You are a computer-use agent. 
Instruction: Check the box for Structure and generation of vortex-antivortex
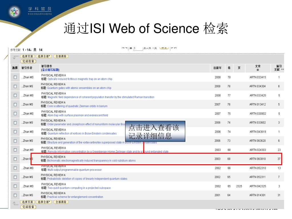[15, 141]
